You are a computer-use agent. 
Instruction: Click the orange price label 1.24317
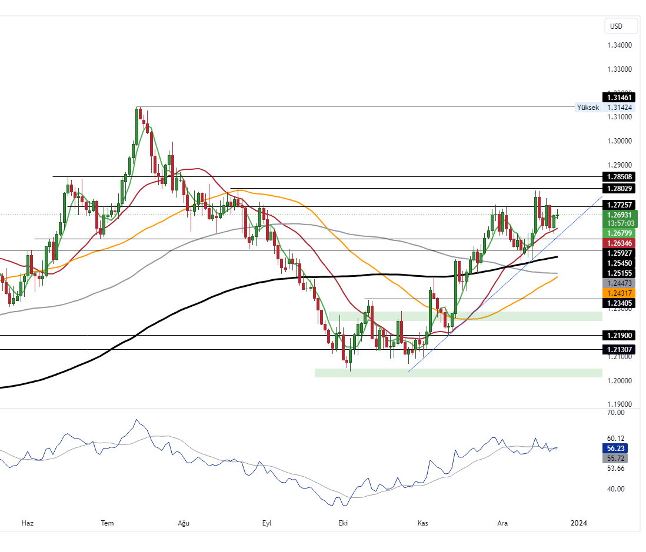(x=618, y=293)
